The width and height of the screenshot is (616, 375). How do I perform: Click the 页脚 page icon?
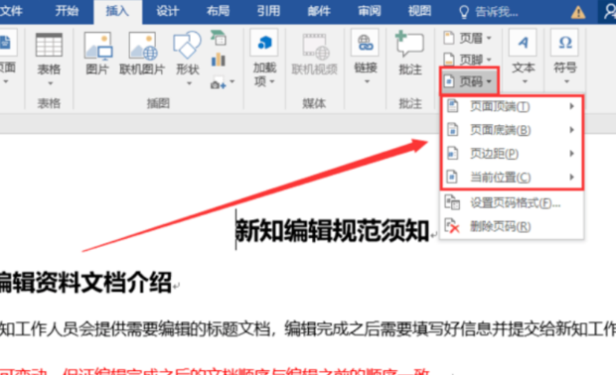tap(449, 60)
